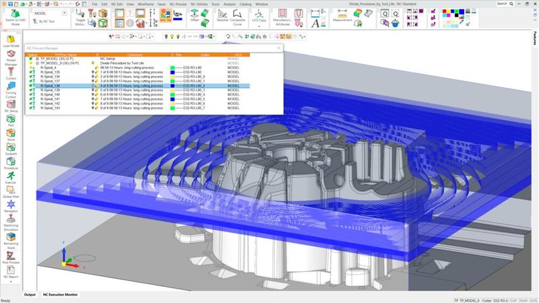This screenshot has width=539, height=303.
Task: Select the Composite Curve tool
Action: point(238,18)
